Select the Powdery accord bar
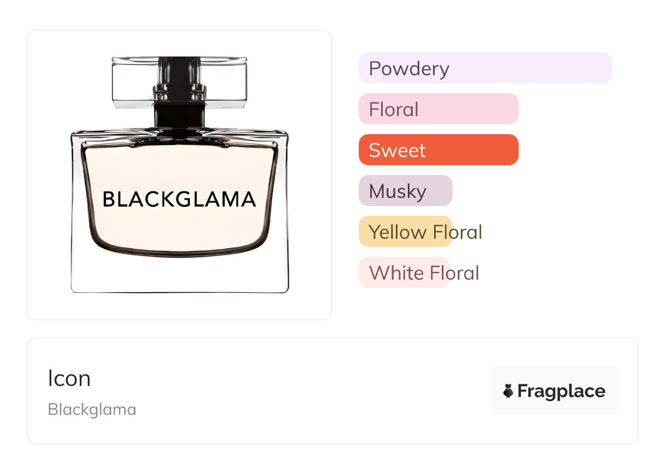Screen dimensions: 665x471 point(485,68)
